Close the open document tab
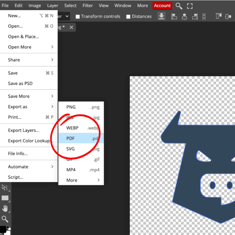The width and height of the screenshot is (235, 235). click(72, 27)
